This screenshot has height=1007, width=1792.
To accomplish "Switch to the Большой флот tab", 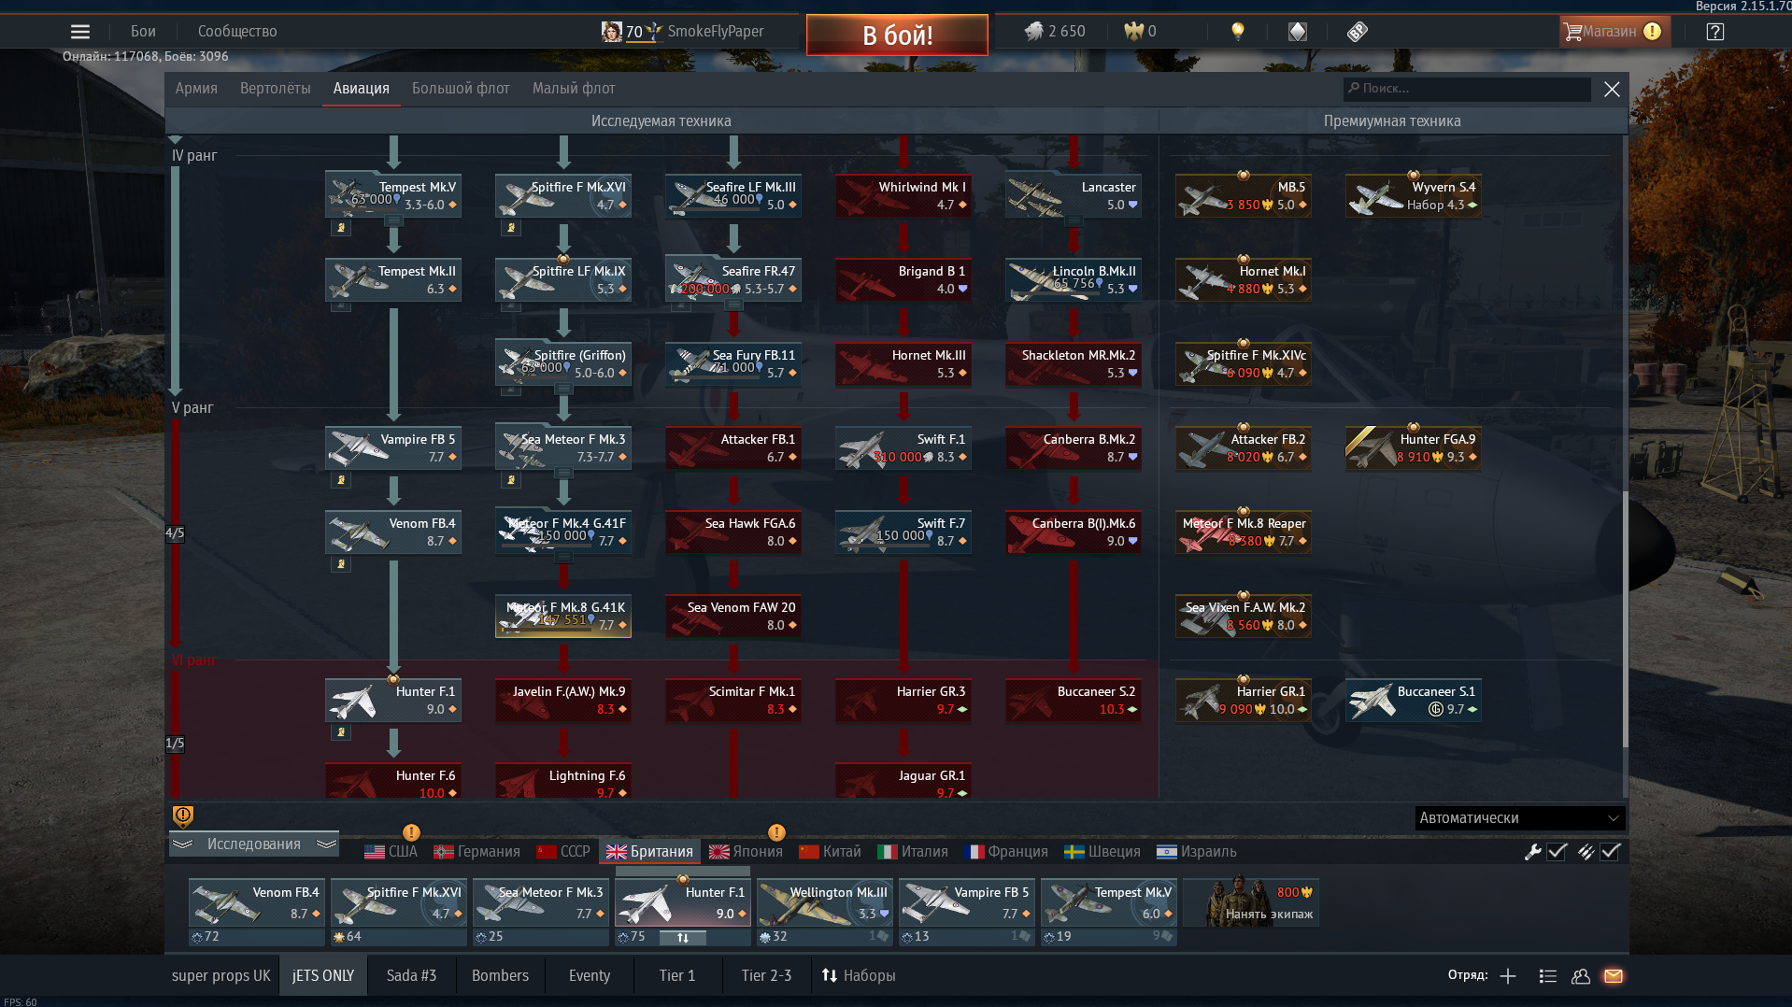I will [x=461, y=88].
